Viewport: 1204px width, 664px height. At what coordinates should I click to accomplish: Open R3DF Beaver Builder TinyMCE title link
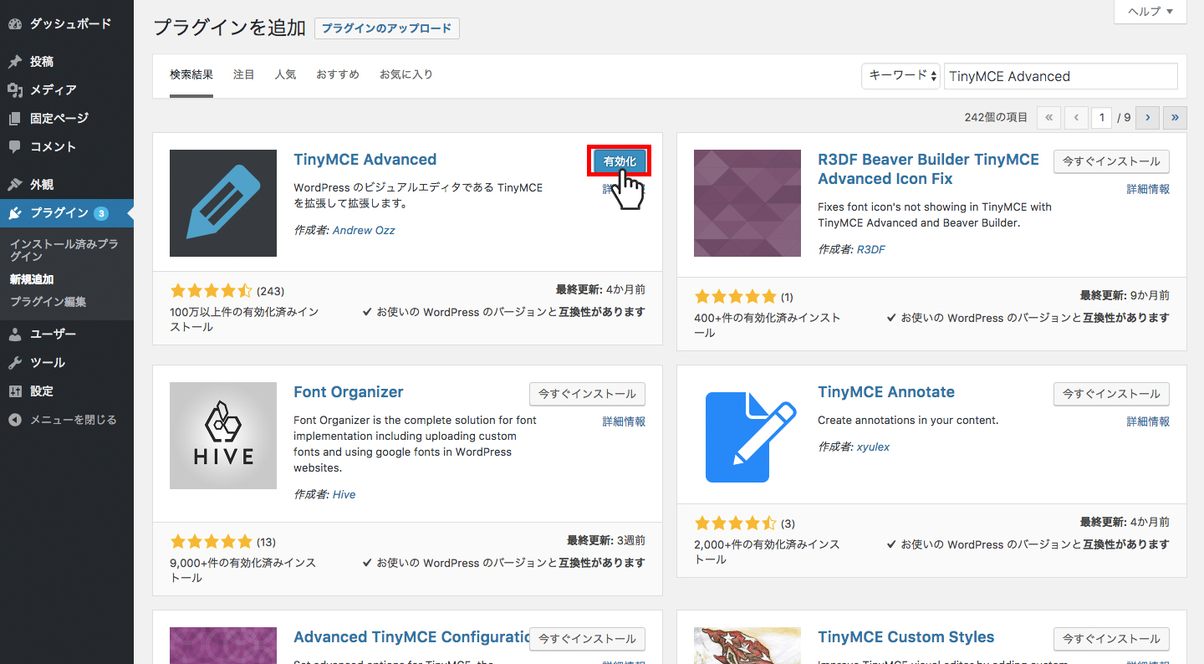click(x=928, y=169)
